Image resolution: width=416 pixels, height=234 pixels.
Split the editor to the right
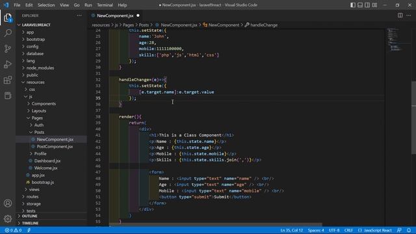(400, 16)
